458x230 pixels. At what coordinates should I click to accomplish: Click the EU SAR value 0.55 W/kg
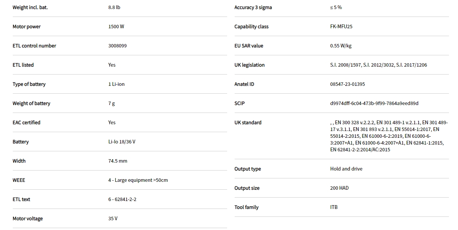[x=341, y=46]
